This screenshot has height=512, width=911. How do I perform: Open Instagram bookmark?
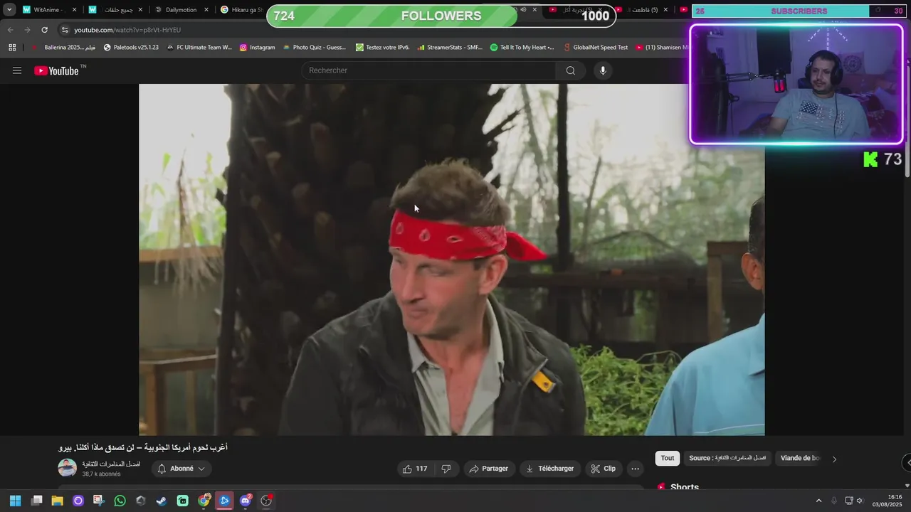click(x=257, y=48)
